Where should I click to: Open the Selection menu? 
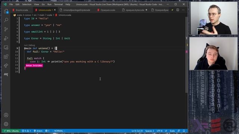point(27,4)
